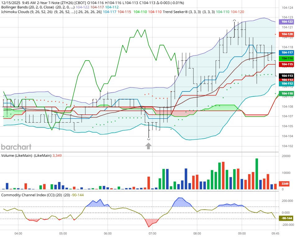This screenshot has width=295, height=237.
Task: Click the L104-113 low value in header
Action: click(x=130, y=3)
